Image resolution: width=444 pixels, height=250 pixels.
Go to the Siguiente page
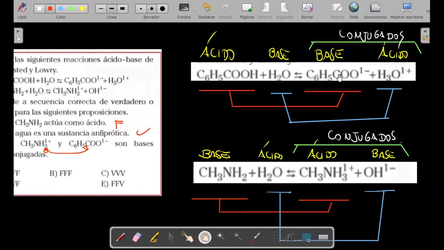tap(285, 11)
